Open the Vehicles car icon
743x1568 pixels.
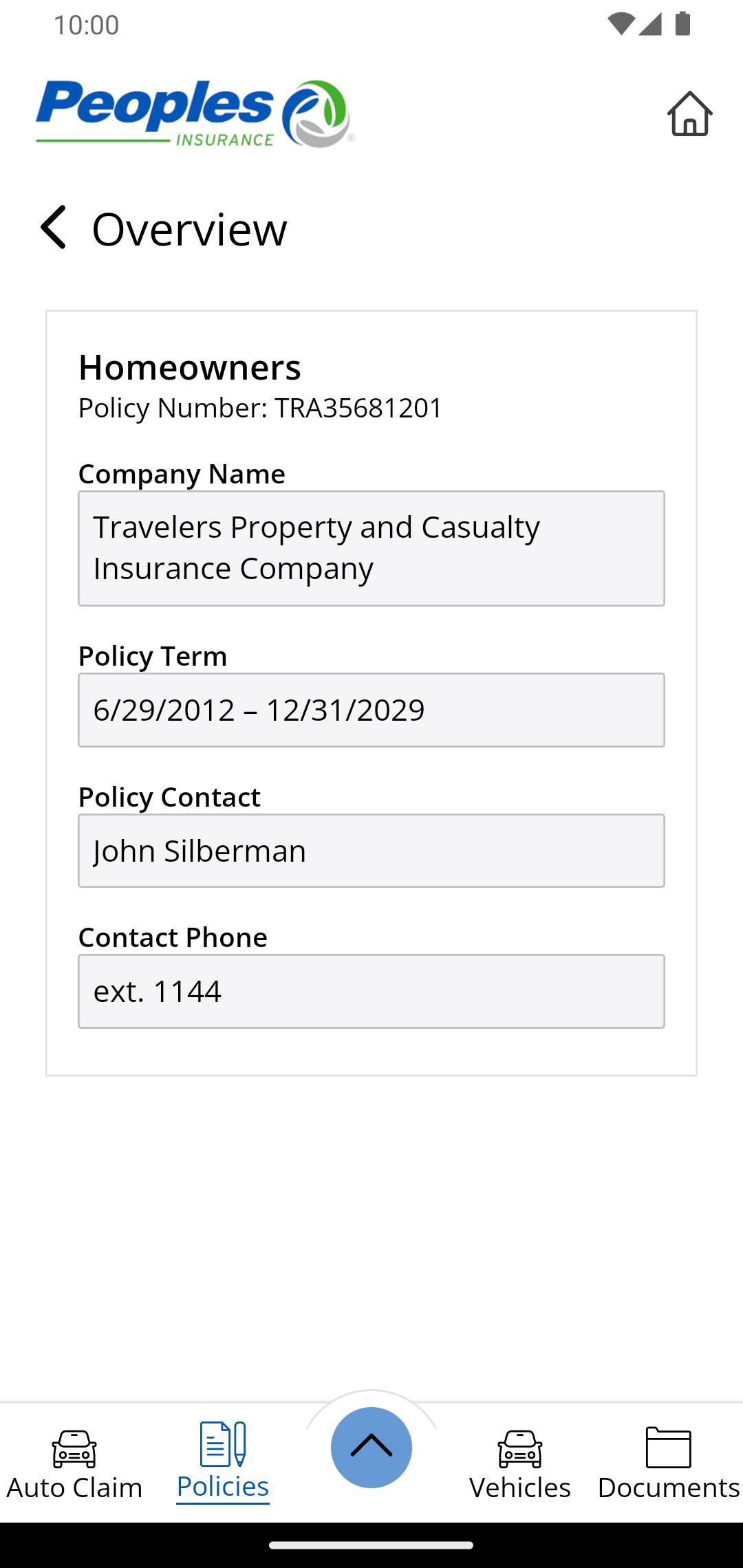click(520, 1448)
